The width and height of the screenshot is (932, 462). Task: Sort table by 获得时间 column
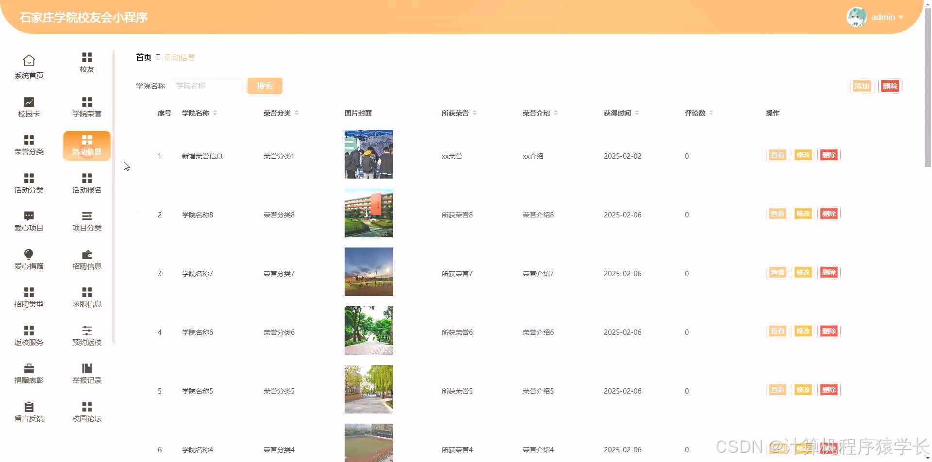pos(638,113)
